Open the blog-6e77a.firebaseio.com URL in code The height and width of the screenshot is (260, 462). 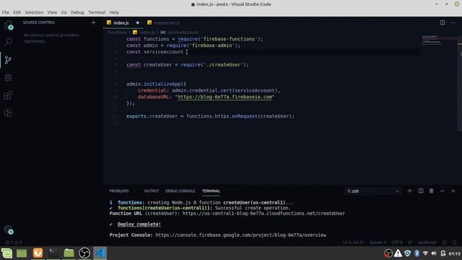225,97
